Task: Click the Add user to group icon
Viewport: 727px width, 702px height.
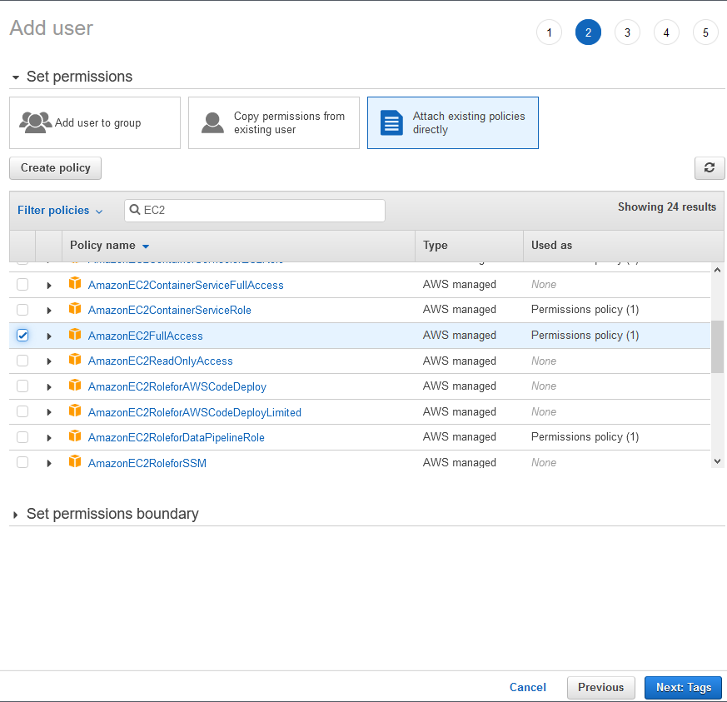Action: pos(35,122)
